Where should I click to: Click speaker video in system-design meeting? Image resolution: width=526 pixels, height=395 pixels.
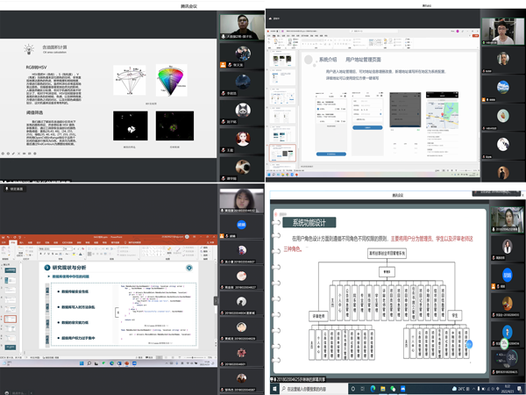coord(507,219)
